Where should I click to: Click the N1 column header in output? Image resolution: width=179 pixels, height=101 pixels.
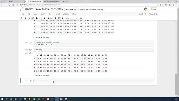pos(75,55)
